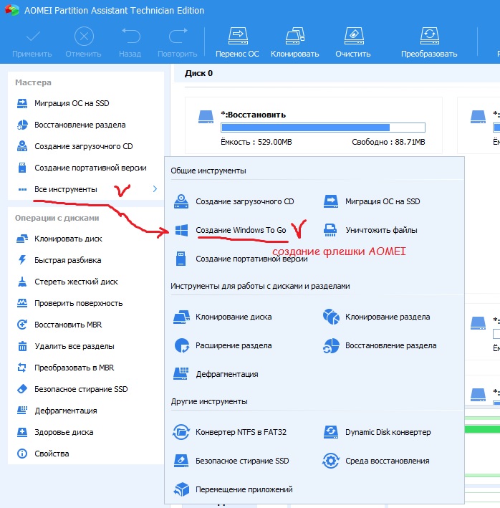Click the Стереть жесткий диск broom icon
500x508 pixels.
click(22, 282)
